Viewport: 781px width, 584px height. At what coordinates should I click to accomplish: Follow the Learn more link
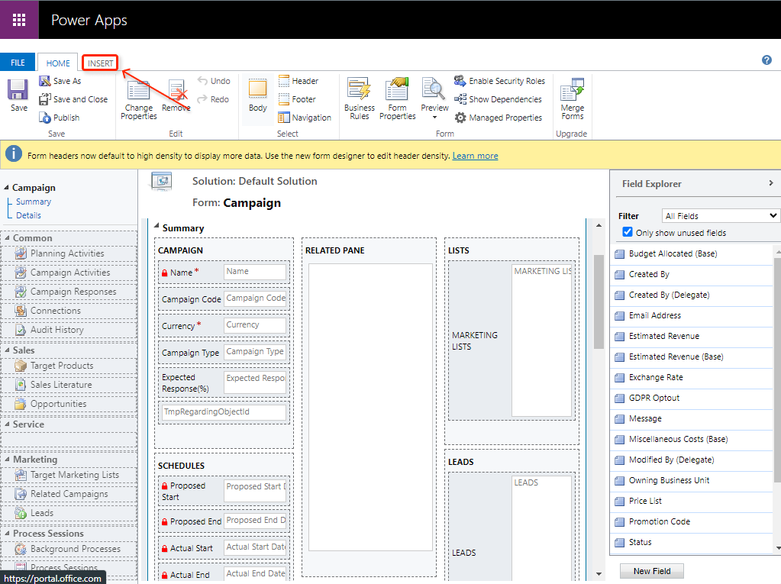[x=475, y=156]
